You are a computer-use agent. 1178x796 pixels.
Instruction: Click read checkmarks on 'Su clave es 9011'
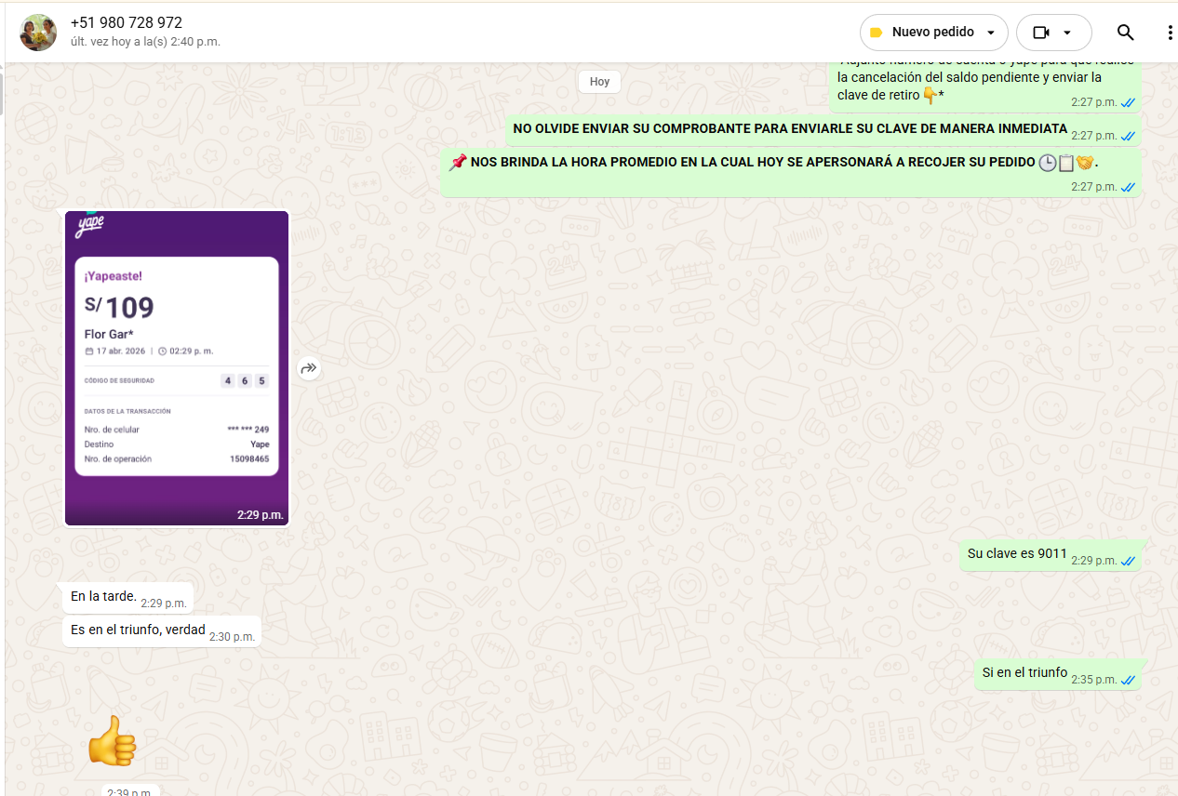pyautogui.click(x=1128, y=562)
